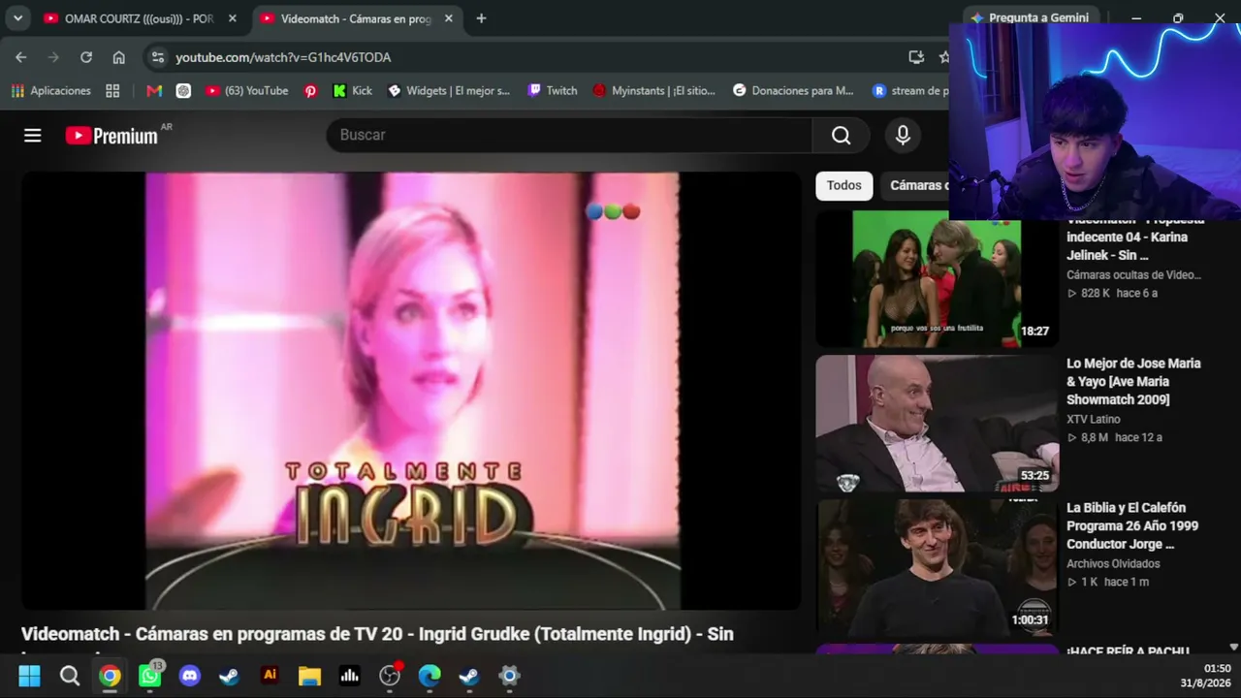
Task: Launch Adobe Illustrator from the taskbar
Action: click(270, 676)
